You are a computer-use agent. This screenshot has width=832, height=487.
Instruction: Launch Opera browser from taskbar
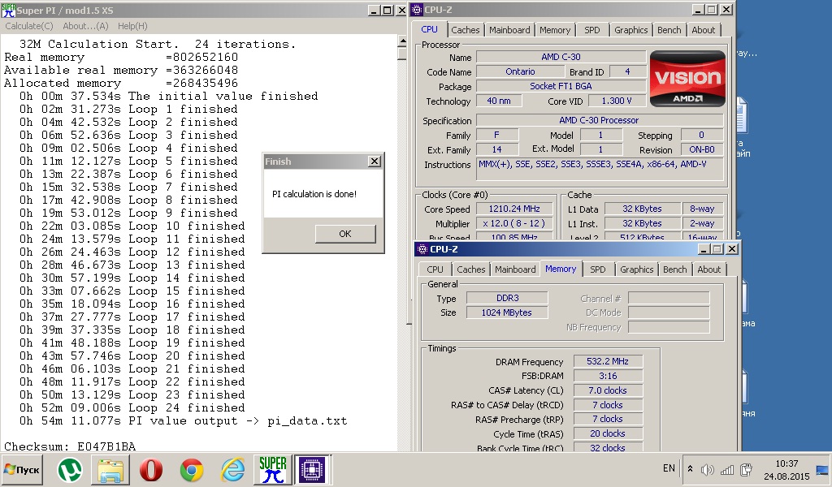[x=151, y=469]
